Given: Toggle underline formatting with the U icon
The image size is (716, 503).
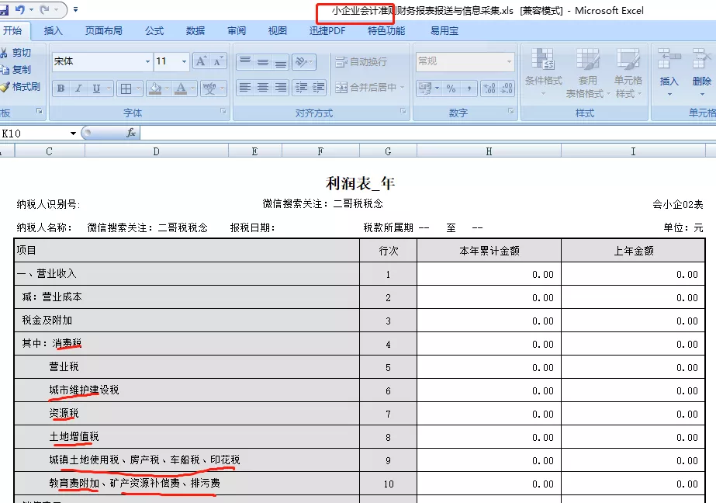Looking at the screenshot, I should point(96,88).
